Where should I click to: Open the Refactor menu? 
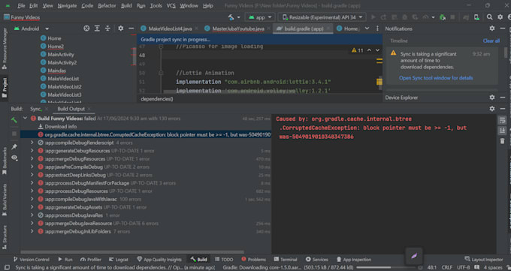click(107, 5)
